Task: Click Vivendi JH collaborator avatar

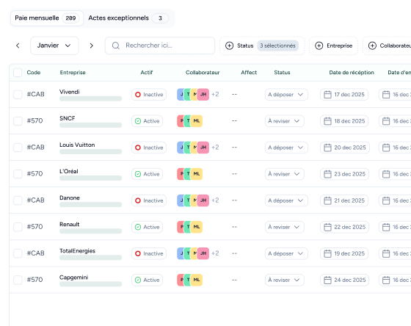Action: [203, 95]
